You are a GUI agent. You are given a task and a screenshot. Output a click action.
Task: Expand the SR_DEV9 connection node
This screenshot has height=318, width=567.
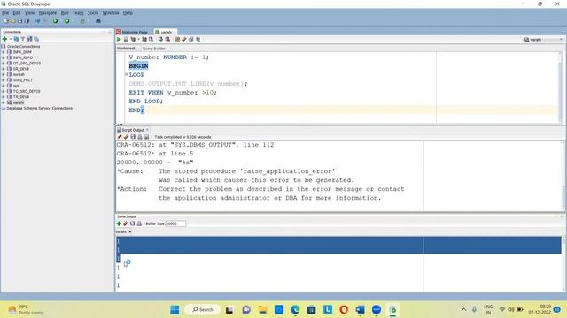[4, 69]
